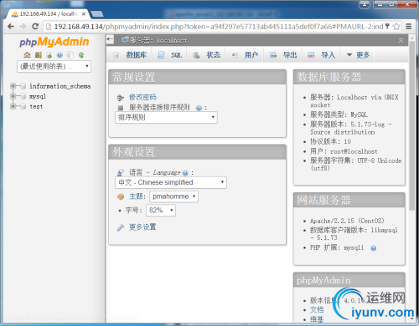This screenshot has height=326, width=419.
Task: Open the language selection dropdown
Action: point(171,182)
